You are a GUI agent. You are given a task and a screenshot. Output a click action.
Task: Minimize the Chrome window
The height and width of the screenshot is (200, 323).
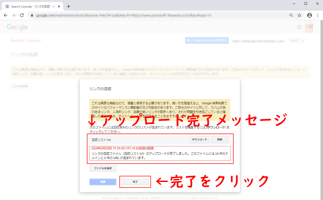coord(294,4)
